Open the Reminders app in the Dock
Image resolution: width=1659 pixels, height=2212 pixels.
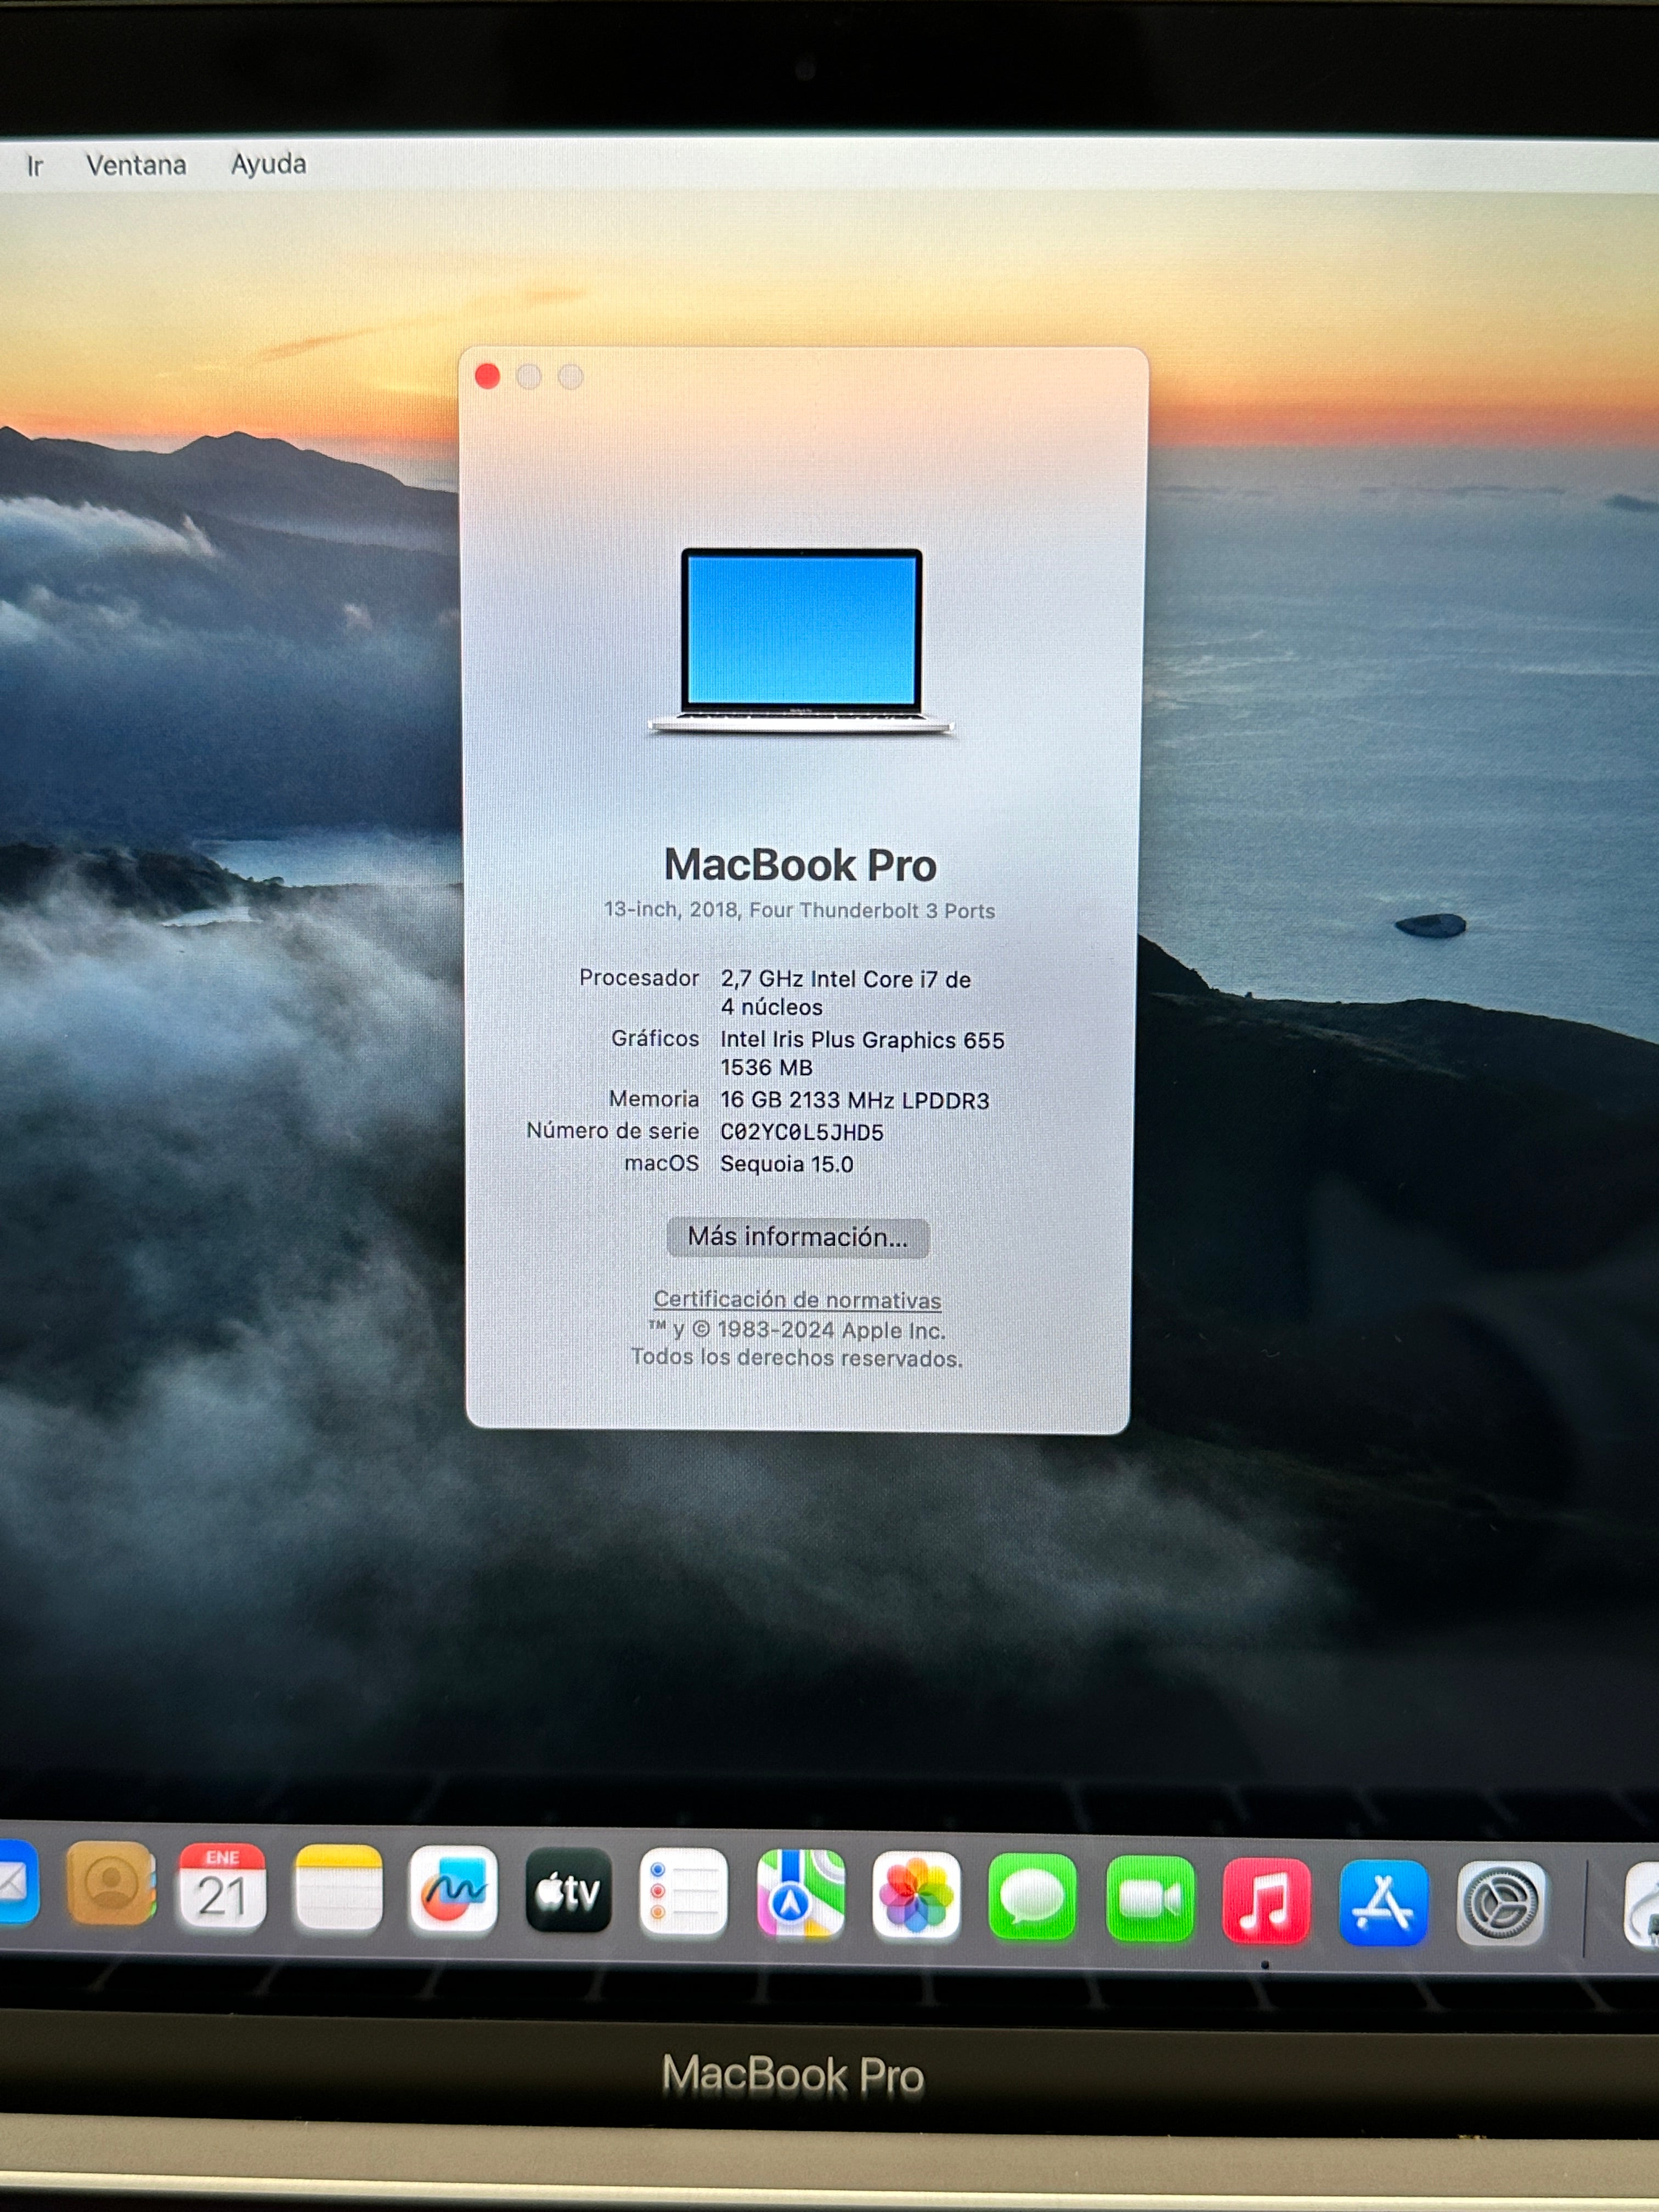pyautogui.click(x=684, y=1892)
